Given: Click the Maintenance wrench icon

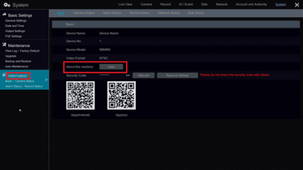Looking at the screenshot, I should tap(4, 45).
